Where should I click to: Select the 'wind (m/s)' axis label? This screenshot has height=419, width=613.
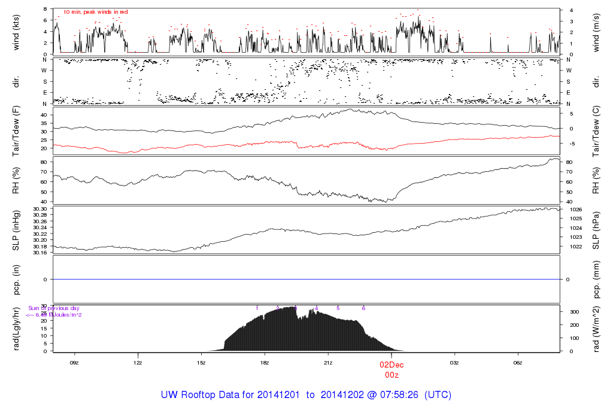point(596,33)
